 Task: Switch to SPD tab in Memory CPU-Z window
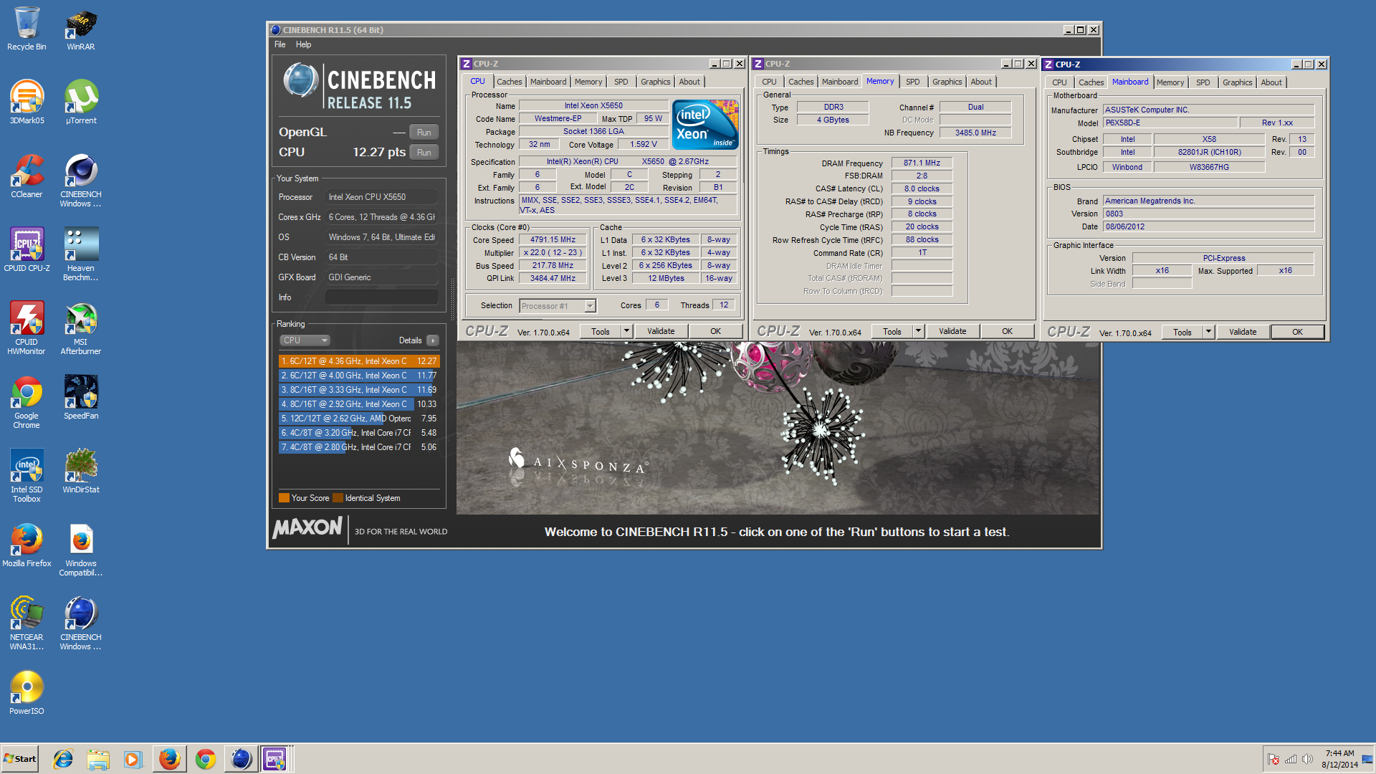point(913,82)
